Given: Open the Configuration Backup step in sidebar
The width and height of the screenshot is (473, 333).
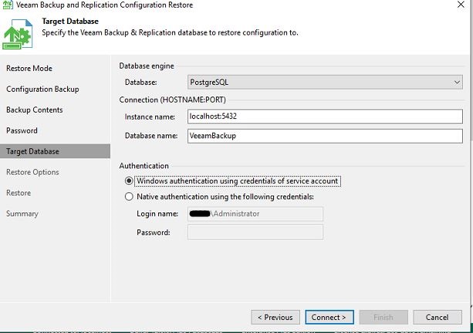Looking at the screenshot, I should [x=42, y=89].
